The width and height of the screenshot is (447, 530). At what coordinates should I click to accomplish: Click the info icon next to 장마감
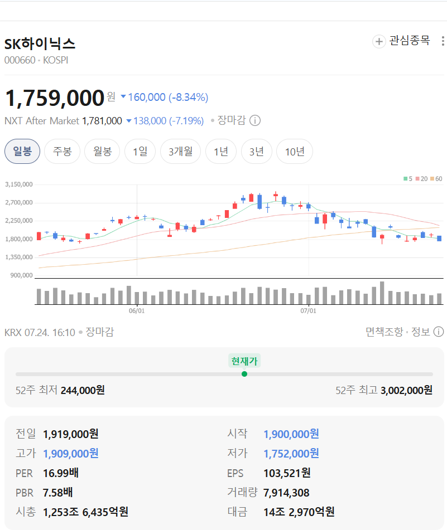tap(255, 120)
